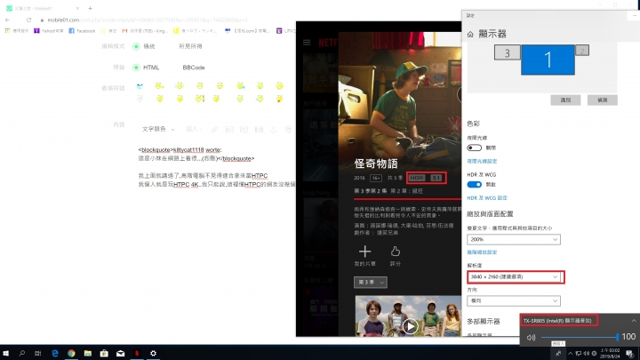640x360 pixels.
Task: Open the 3840 × 2160 resolution dropdown
Action: tap(514, 276)
